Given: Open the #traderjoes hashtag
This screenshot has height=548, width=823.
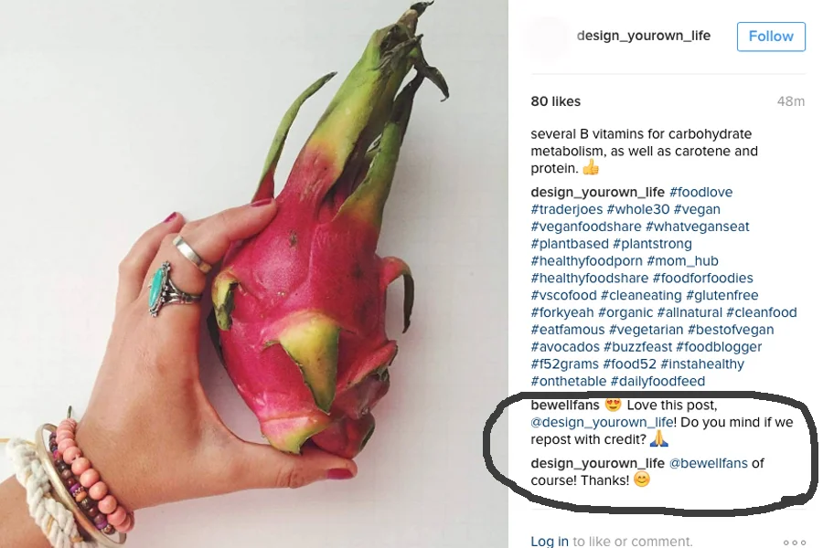Looking at the screenshot, I should (x=567, y=209).
